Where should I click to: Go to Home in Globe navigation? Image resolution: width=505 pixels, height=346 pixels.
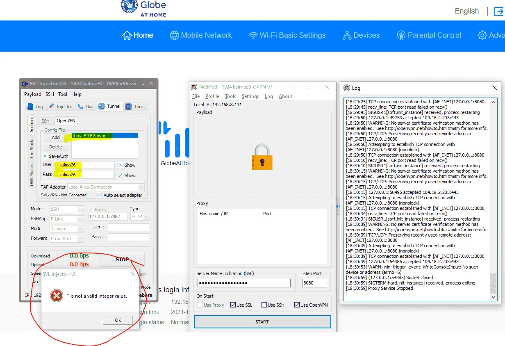pyautogui.click(x=137, y=35)
